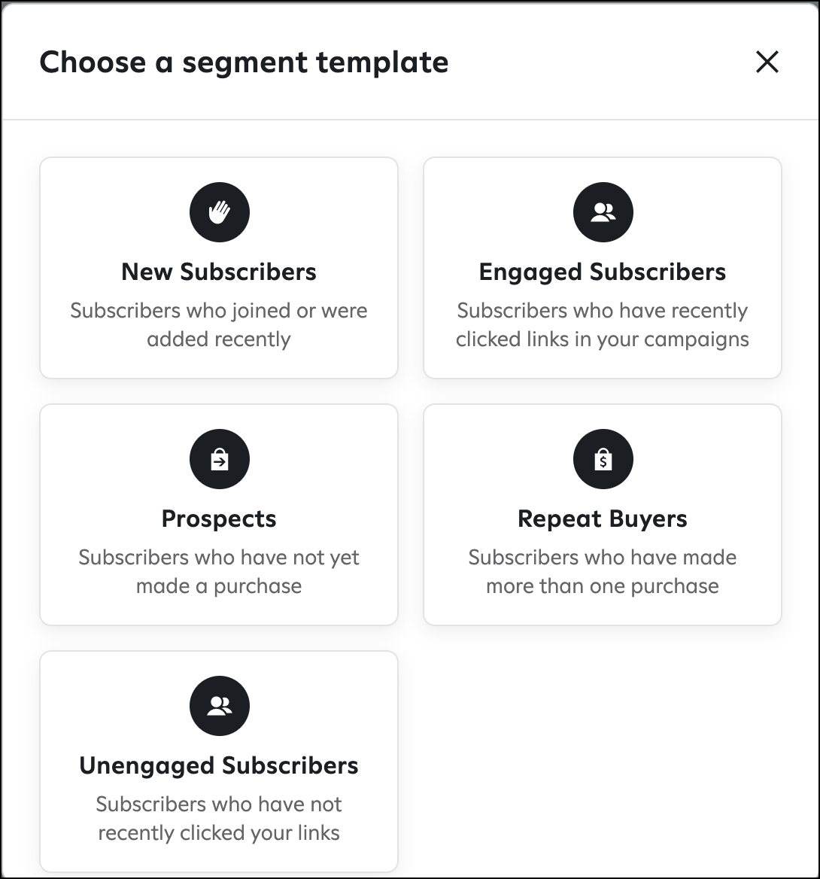Click the Unengaged Subscribers heading text
This screenshot has height=879, width=820.
(219, 765)
